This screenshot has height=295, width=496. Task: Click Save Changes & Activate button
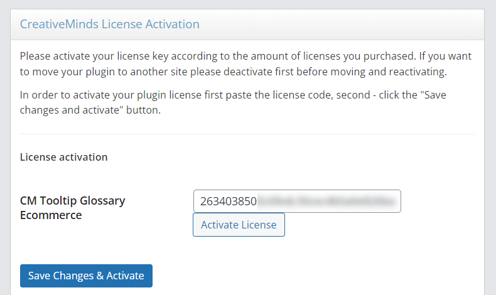(86, 276)
